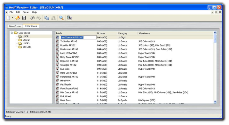Click JP8 Unison (92), Mini Bass2 (99) cell
This screenshot has height=125, width=229.
point(154,45)
